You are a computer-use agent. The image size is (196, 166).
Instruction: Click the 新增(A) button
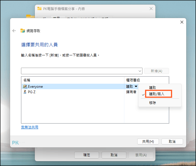tap(157, 71)
